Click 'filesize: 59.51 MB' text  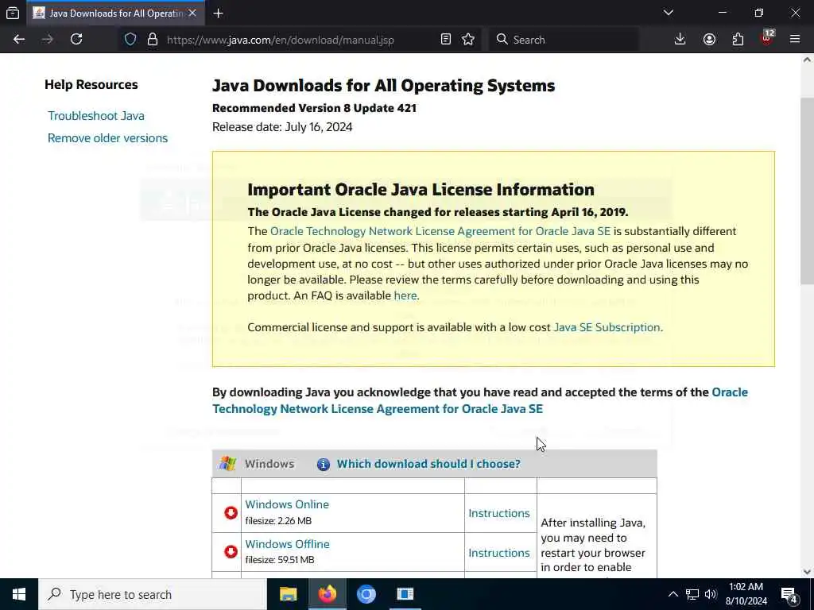tap(280, 560)
